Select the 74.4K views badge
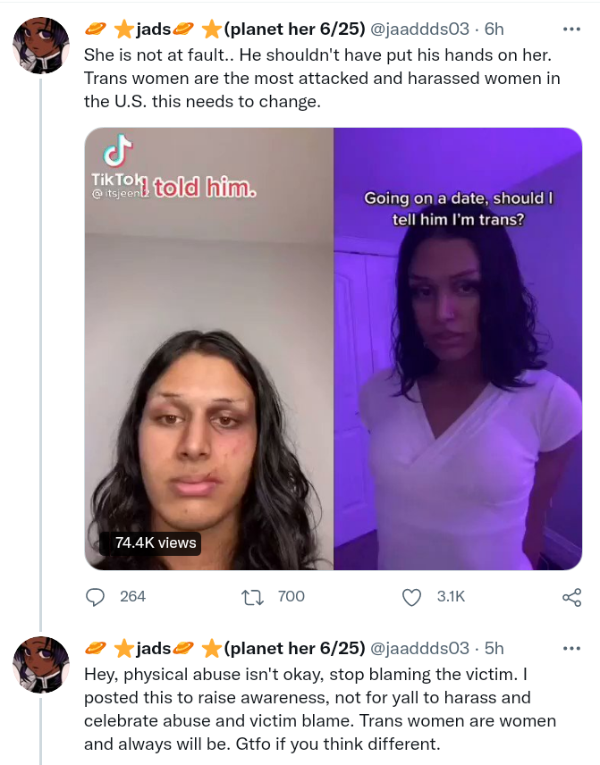600x765 pixels. tap(150, 543)
